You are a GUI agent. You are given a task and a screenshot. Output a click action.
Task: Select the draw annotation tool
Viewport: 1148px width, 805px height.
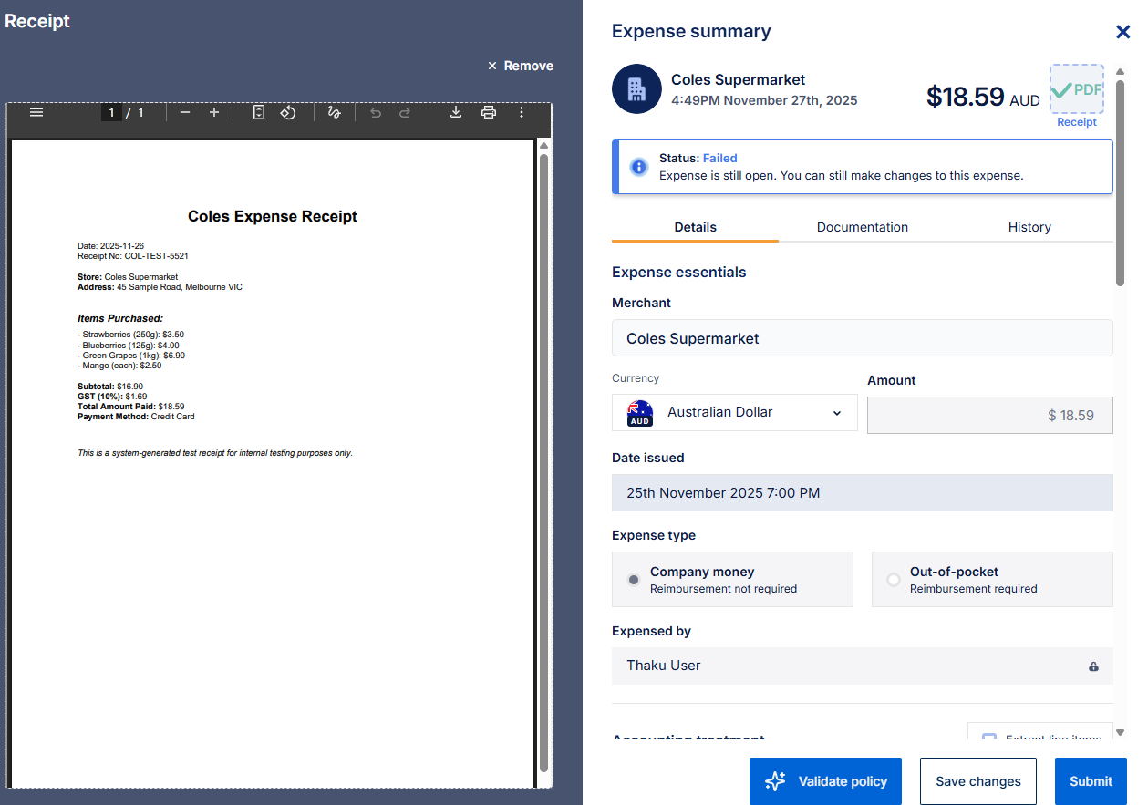[334, 112]
